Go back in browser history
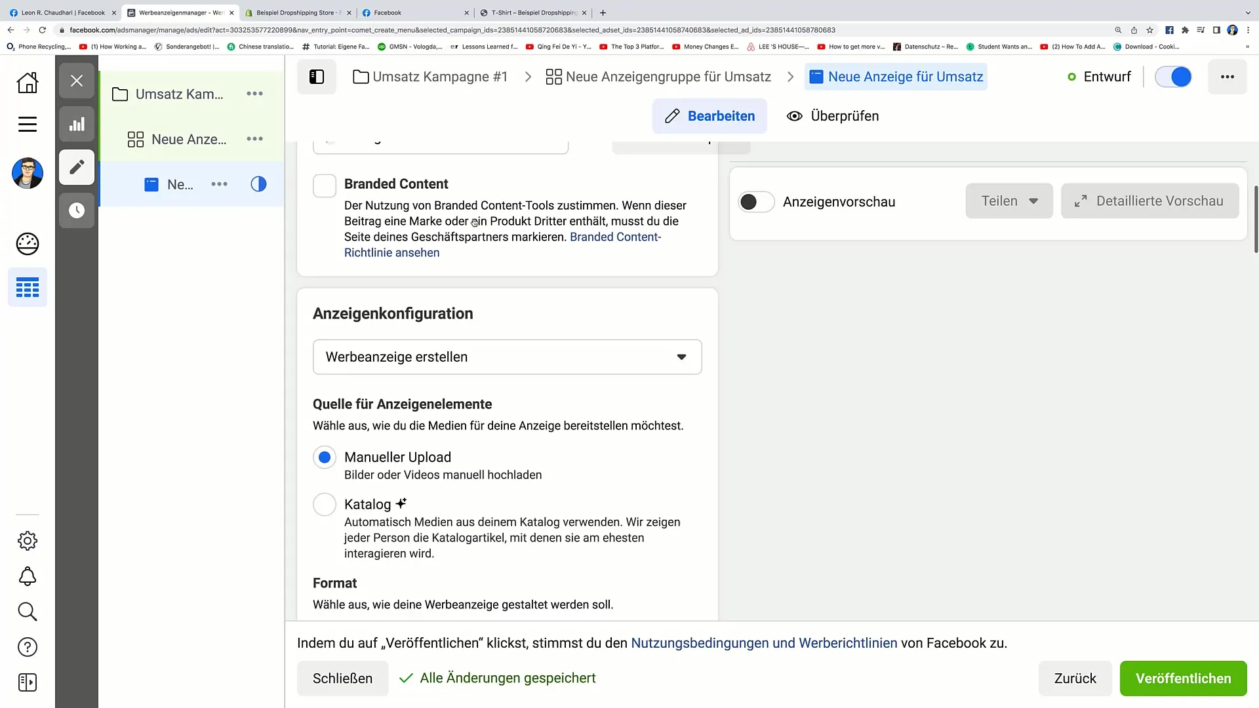Image resolution: width=1259 pixels, height=708 pixels. [10, 30]
